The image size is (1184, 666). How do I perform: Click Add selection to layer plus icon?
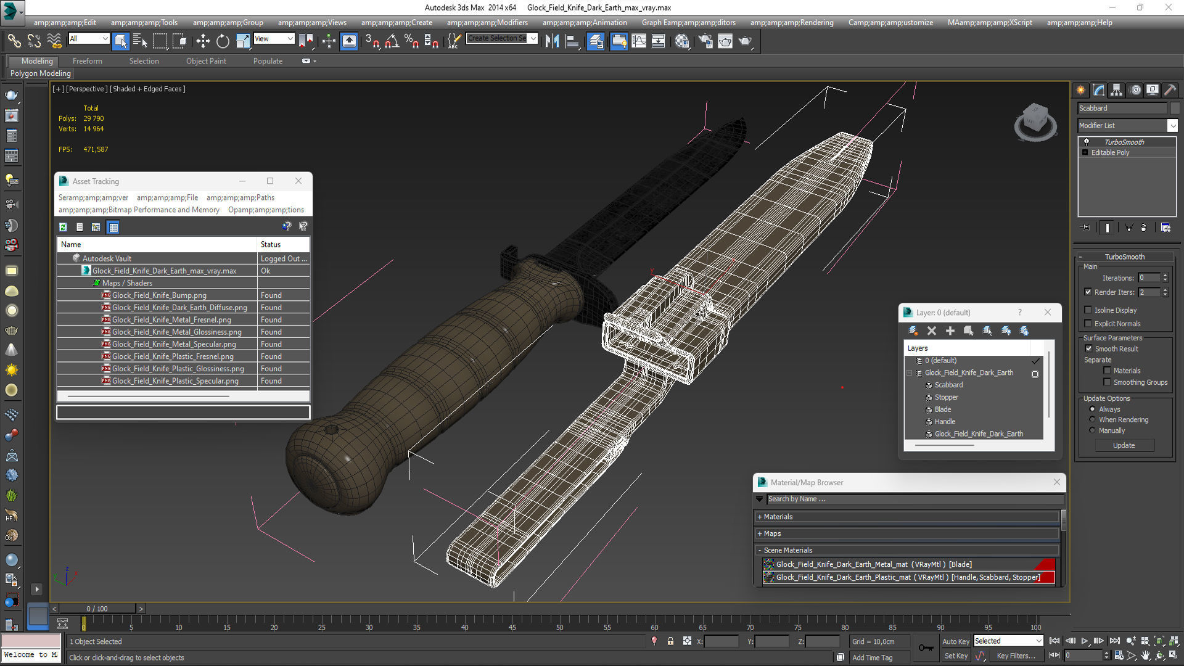click(950, 331)
